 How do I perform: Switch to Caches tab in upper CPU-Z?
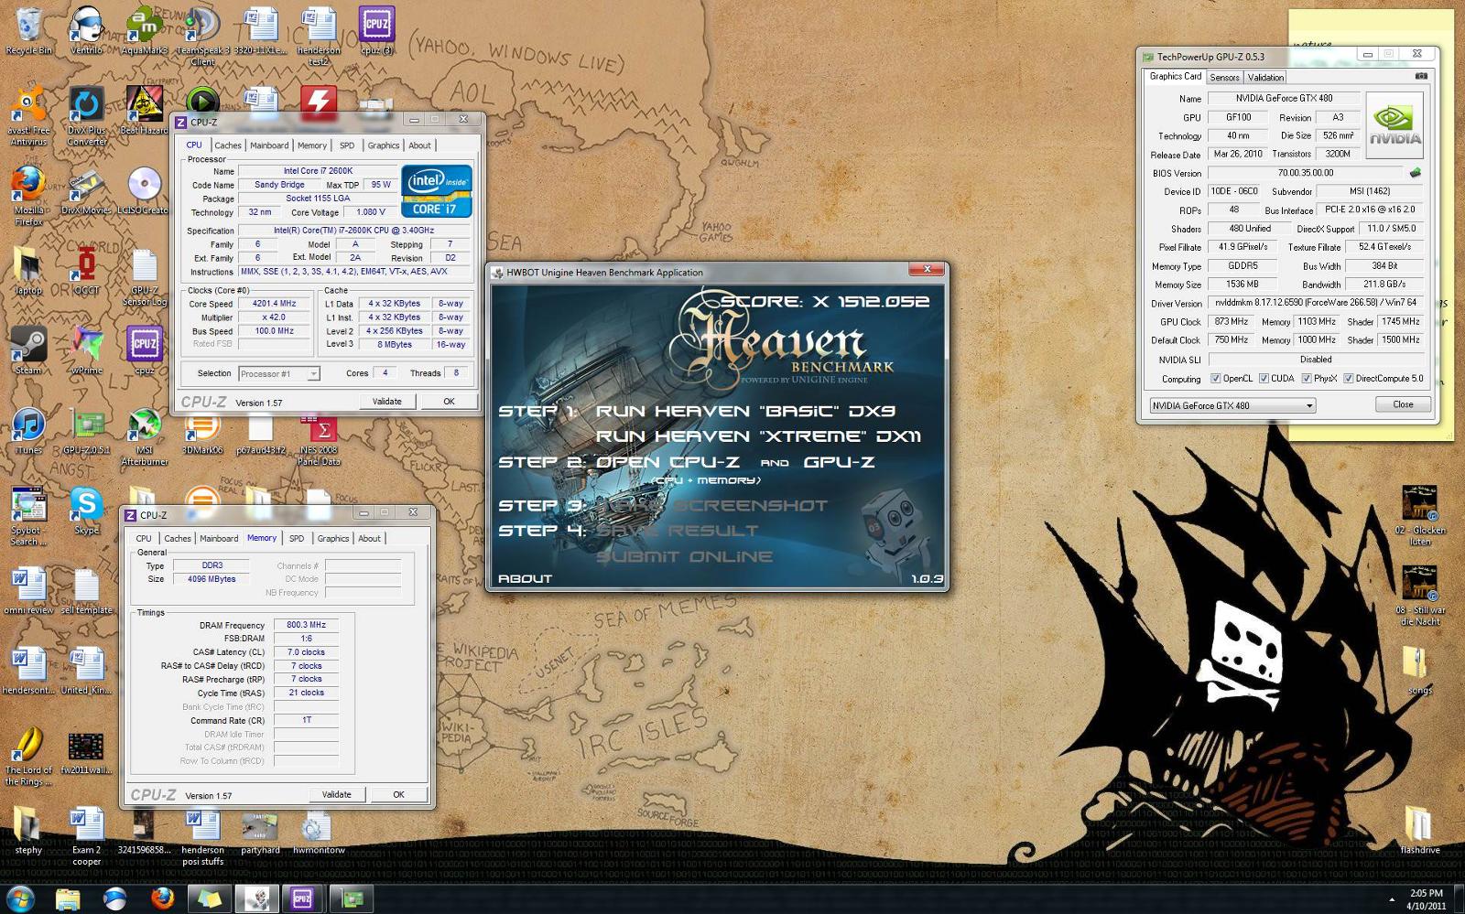click(228, 145)
